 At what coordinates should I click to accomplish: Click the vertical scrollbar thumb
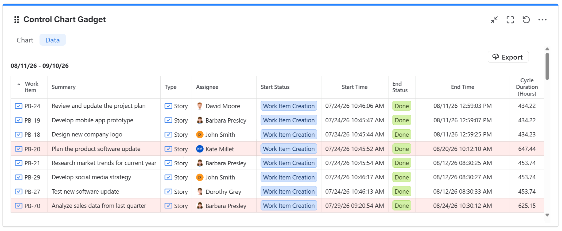pyautogui.click(x=547, y=66)
